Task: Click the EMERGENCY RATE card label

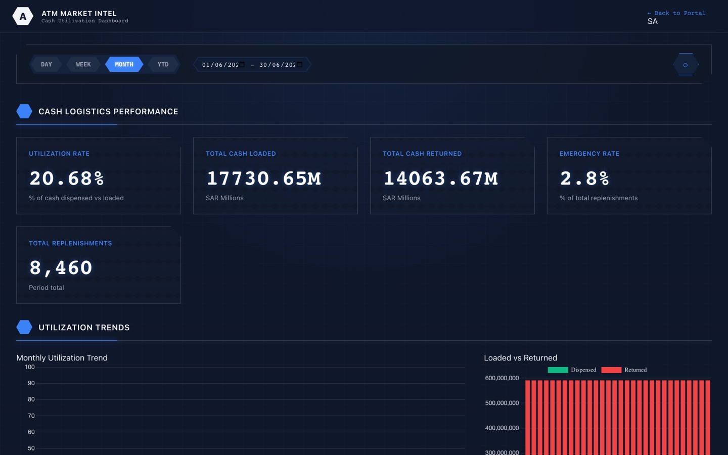Action: point(589,154)
